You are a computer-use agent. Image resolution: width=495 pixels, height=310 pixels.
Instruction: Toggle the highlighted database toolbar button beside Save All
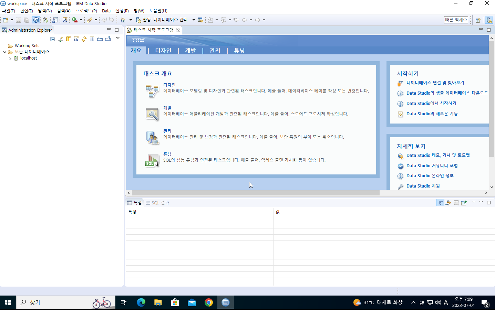(x=36, y=20)
